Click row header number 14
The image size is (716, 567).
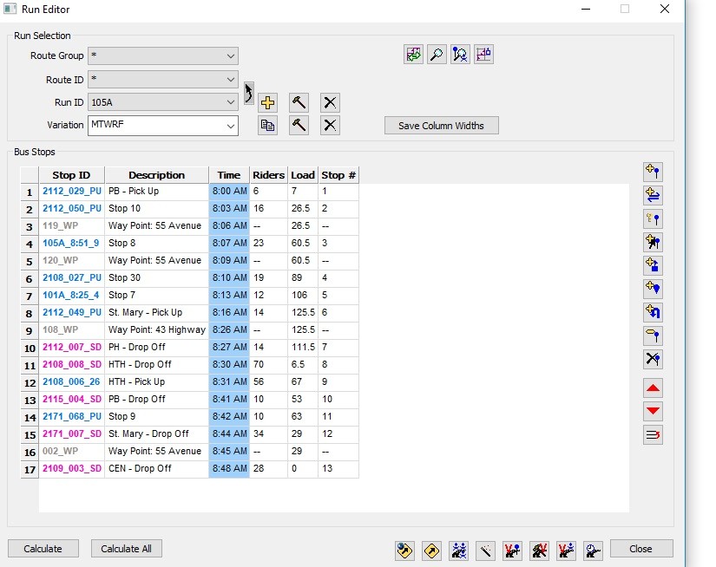(30, 417)
